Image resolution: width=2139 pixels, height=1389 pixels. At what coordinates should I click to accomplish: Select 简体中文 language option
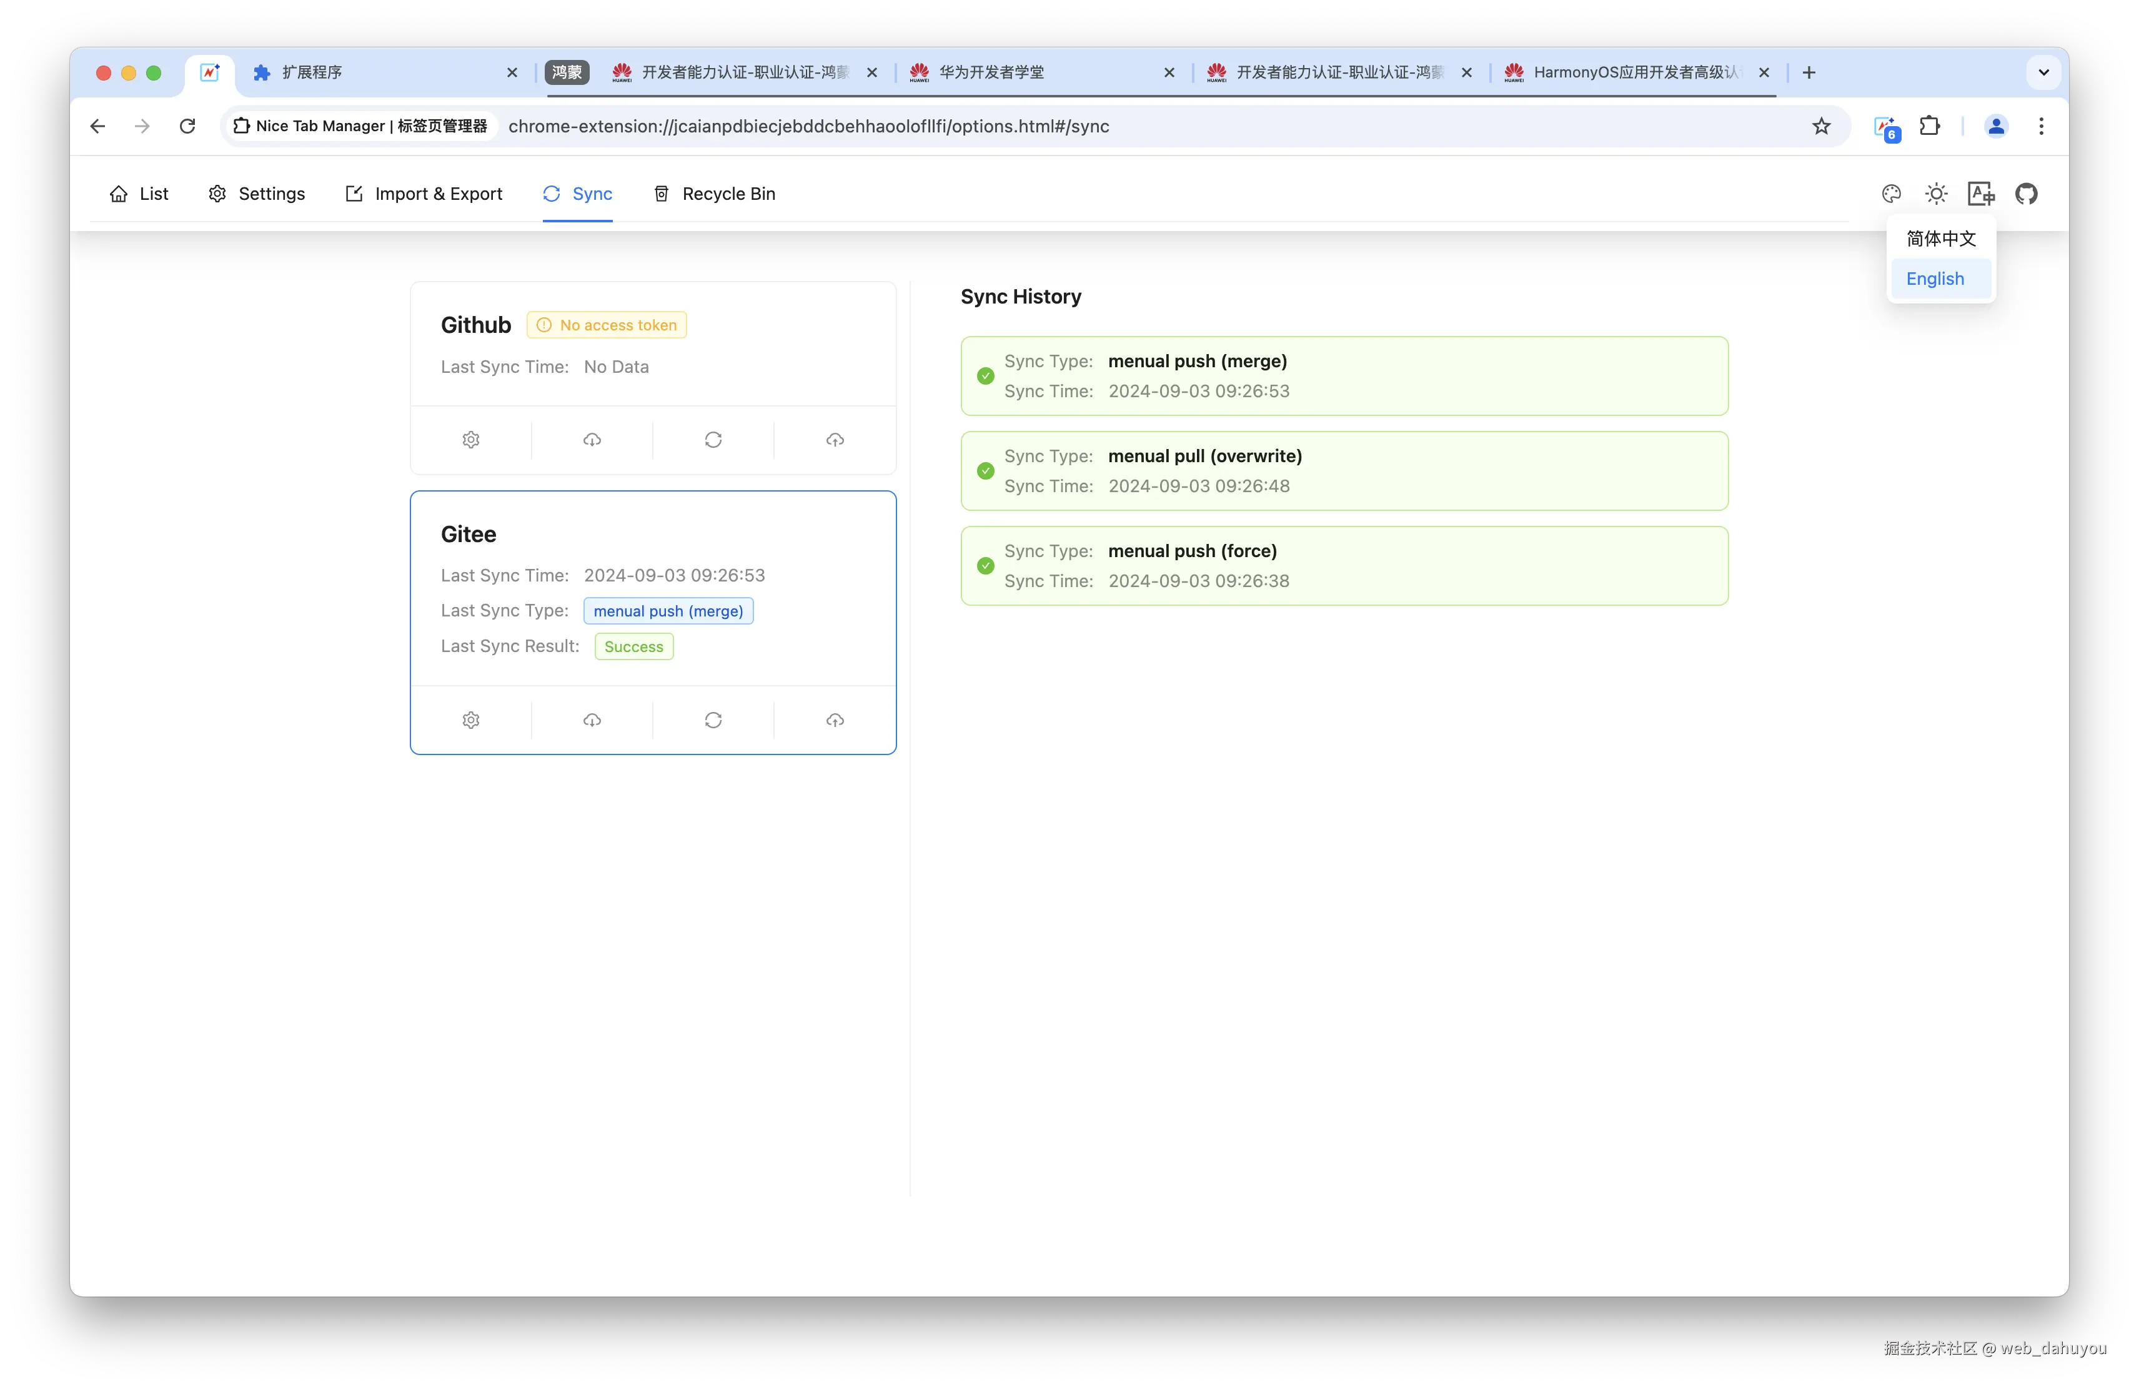(x=1940, y=238)
